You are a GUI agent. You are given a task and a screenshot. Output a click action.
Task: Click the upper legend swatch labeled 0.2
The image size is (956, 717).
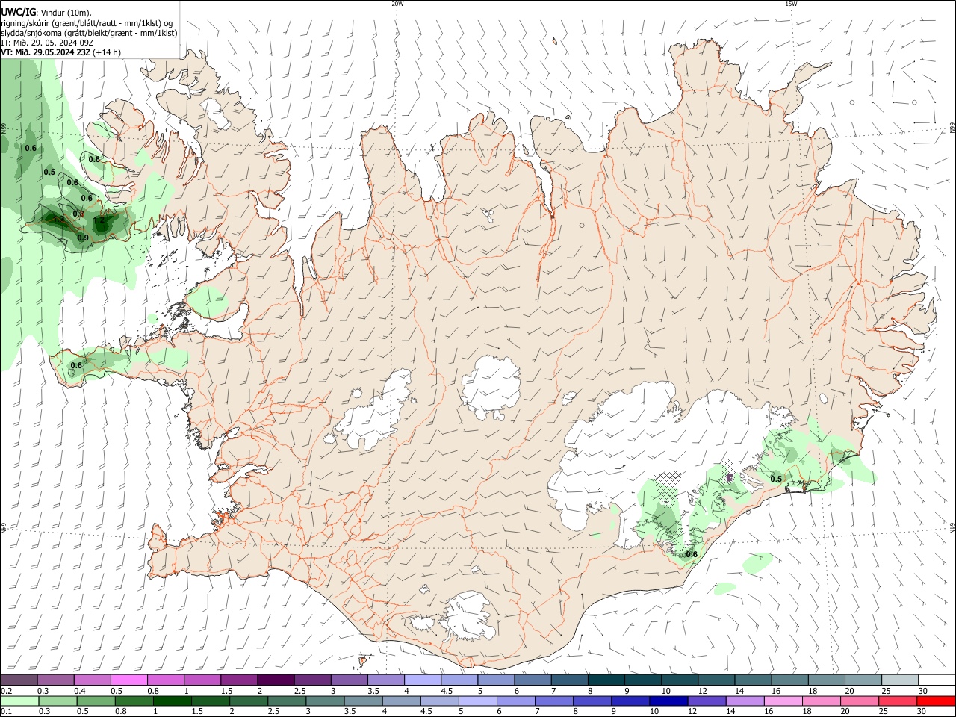pyautogui.click(x=19, y=680)
